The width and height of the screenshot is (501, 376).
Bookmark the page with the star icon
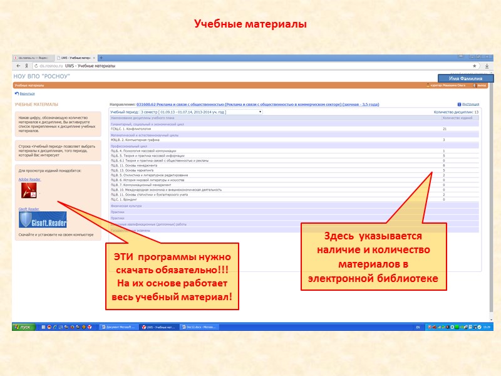pyautogui.click(x=475, y=66)
